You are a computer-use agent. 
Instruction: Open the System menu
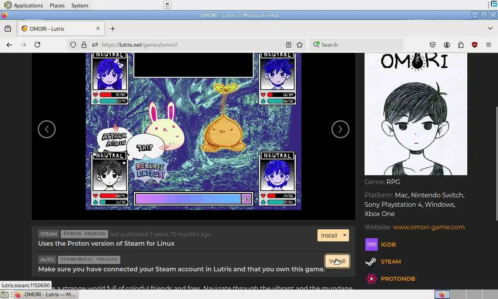(80, 5)
